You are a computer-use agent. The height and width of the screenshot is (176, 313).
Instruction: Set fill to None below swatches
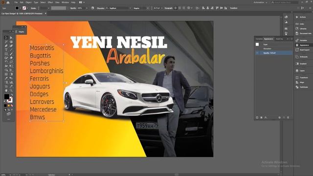pos(12,106)
